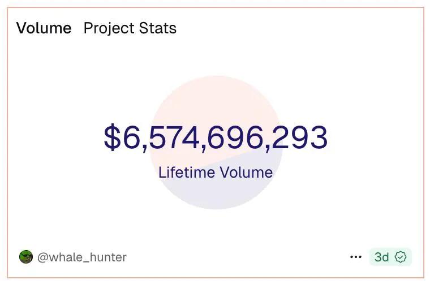Select the Project Stats label
430x284 pixels.
pos(130,28)
